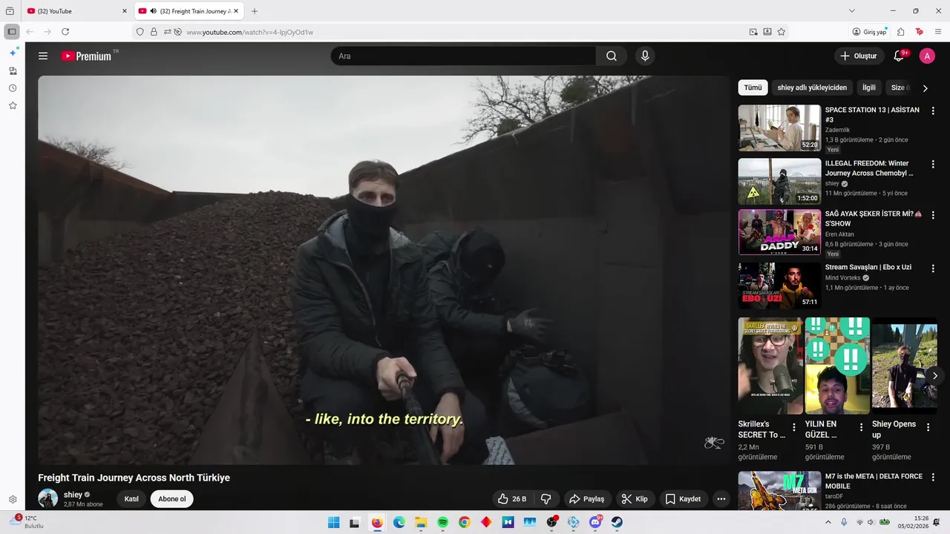
Task: Click the Katıl join button
Action: 131,498
